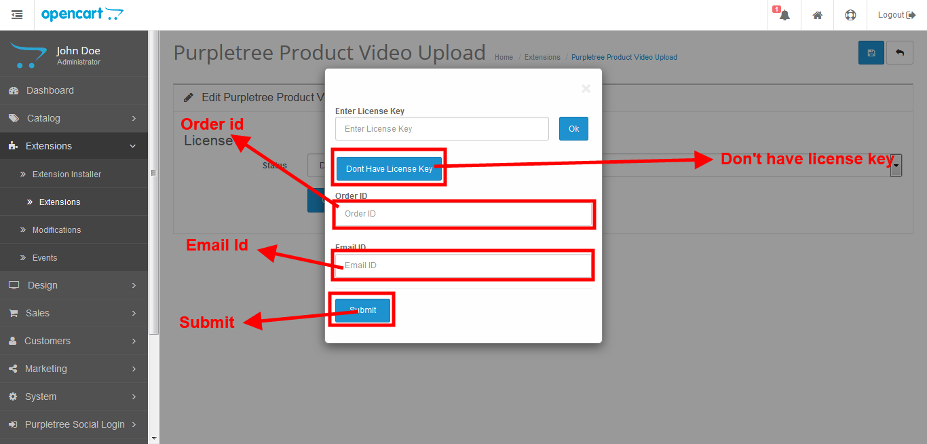Click the Dashboard gauge icon
The height and width of the screenshot is (444, 927).
pyautogui.click(x=14, y=90)
